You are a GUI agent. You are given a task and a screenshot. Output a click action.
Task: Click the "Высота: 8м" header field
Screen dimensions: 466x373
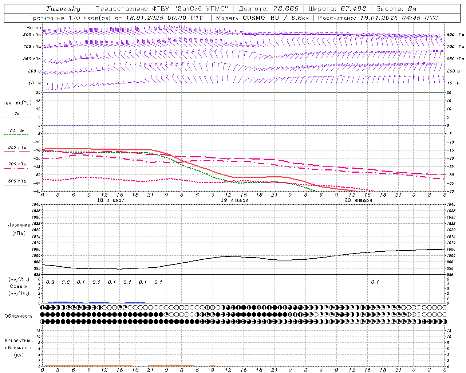pos(396,9)
